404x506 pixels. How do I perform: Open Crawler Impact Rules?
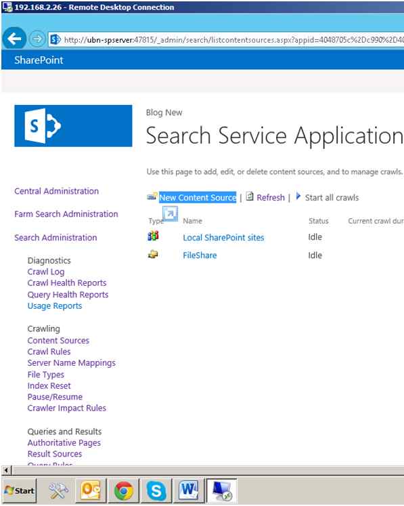[x=67, y=408]
